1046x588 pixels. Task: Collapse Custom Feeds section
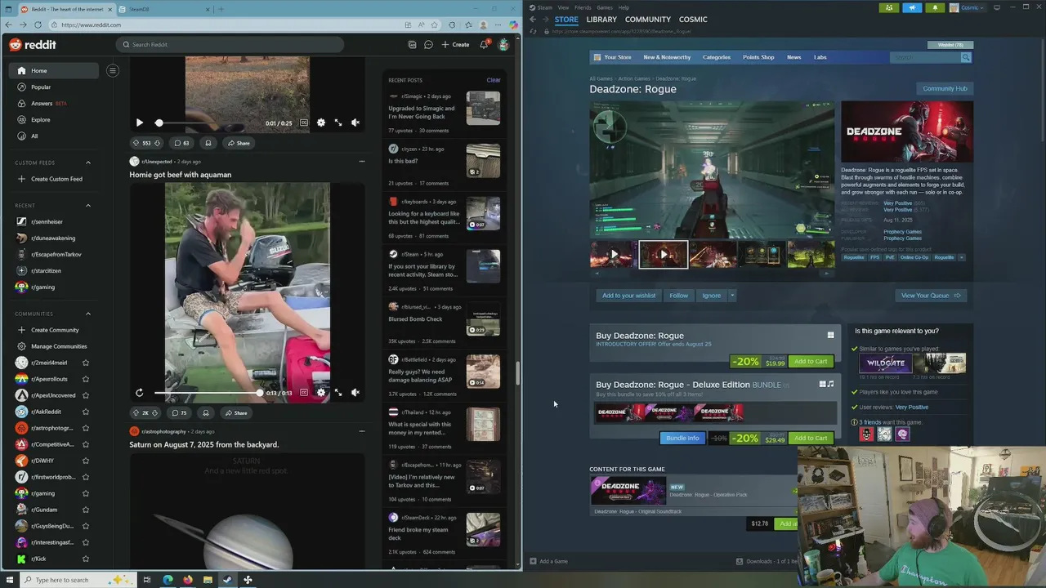point(88,163)
